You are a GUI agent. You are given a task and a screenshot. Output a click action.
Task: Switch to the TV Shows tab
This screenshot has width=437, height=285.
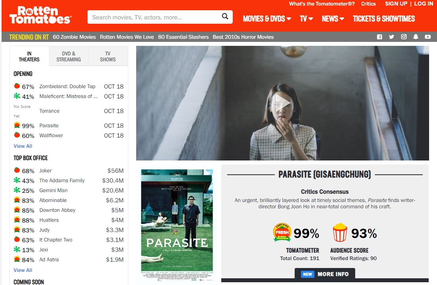108,56
